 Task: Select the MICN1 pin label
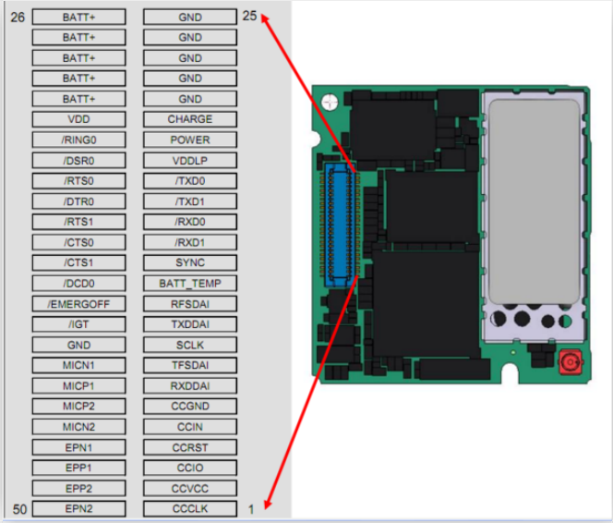79,365
